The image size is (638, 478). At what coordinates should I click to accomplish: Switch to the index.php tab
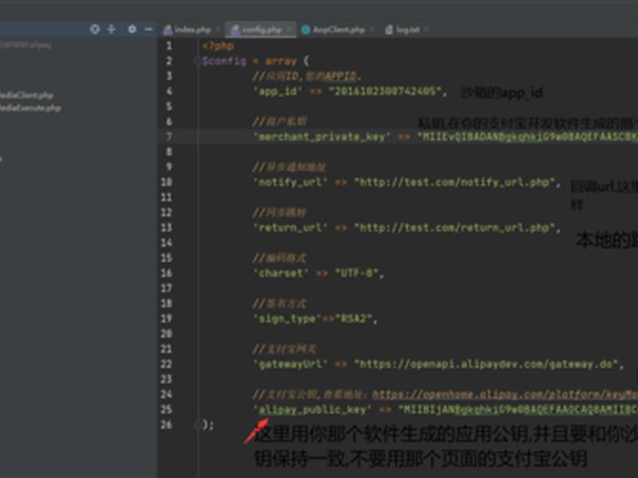click(192, 29)
